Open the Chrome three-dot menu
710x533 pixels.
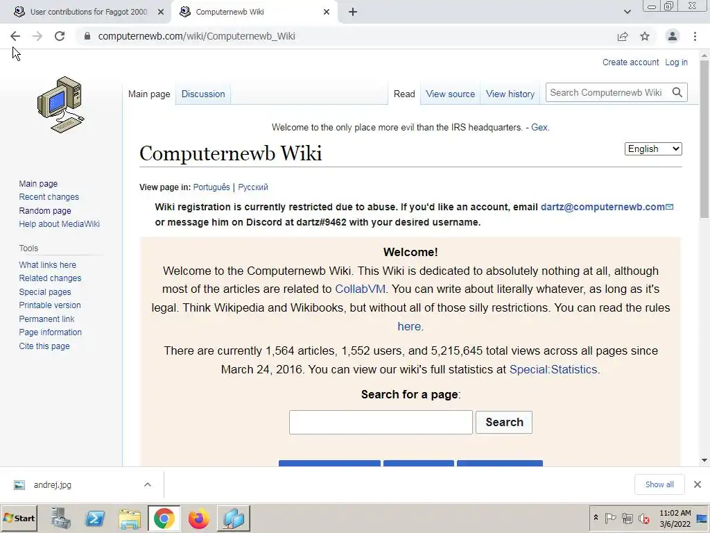tap(695, 36)
